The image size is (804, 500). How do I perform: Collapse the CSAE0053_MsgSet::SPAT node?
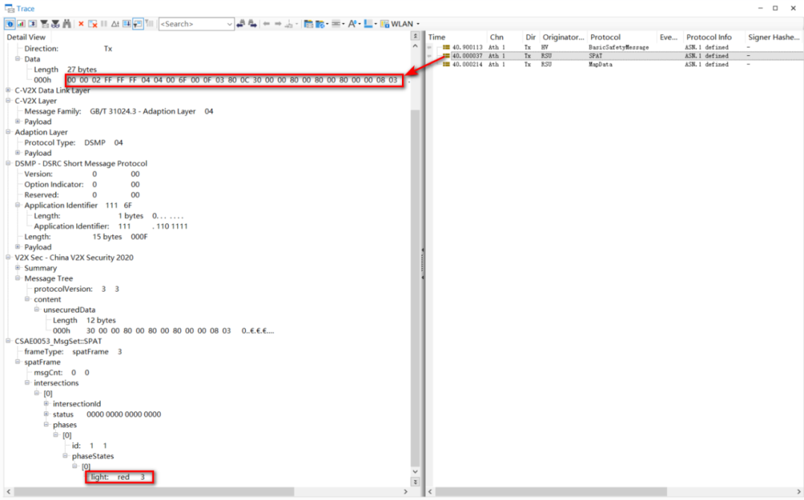click(8, 341)
